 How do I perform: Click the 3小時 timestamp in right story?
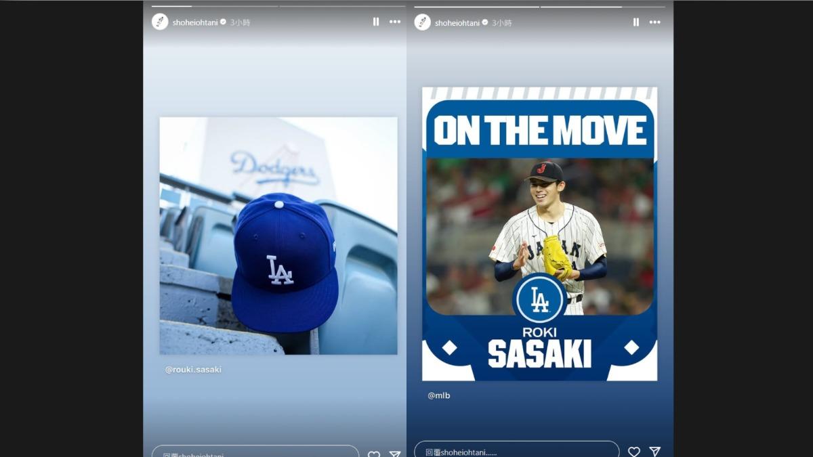coord(502,23)
